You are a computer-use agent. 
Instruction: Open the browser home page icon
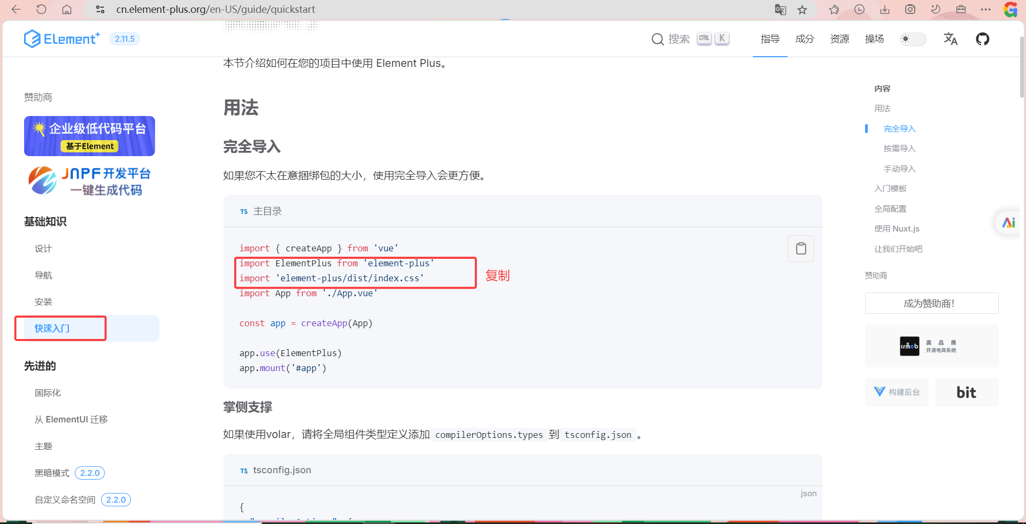(67, 9)
